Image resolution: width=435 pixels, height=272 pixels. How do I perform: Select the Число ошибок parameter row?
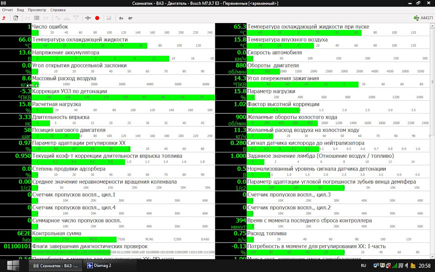[107, 30]
